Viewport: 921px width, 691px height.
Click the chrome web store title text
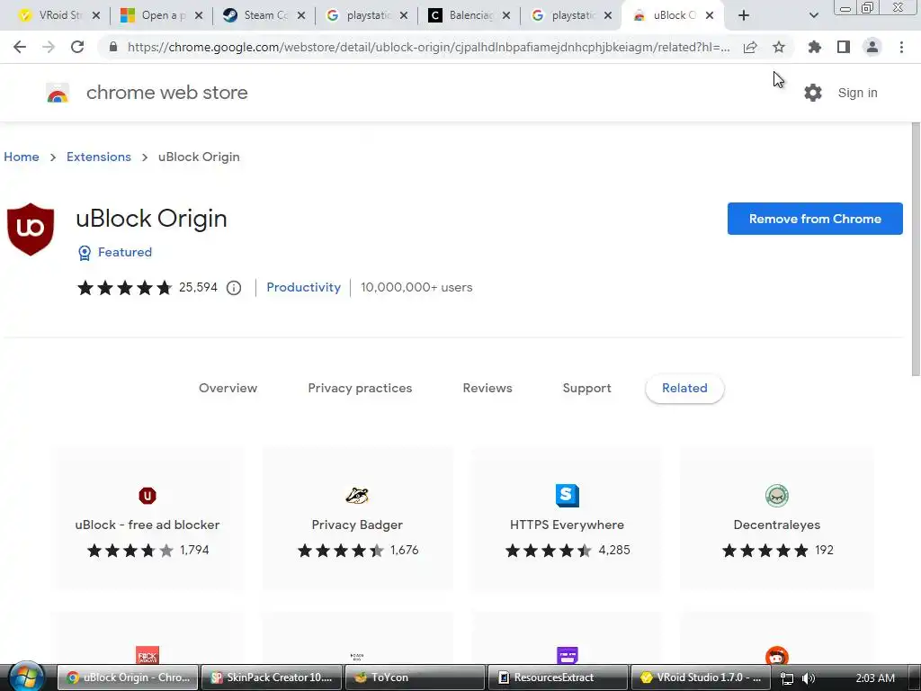pyautogui.click(x=166, y=93)
